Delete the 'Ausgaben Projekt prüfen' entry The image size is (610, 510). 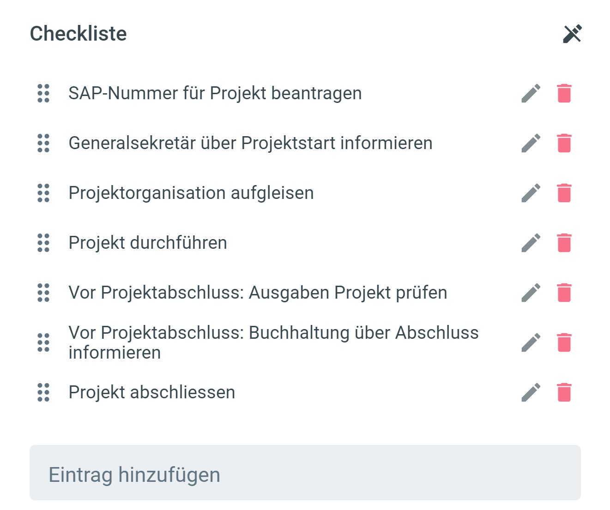564,293
